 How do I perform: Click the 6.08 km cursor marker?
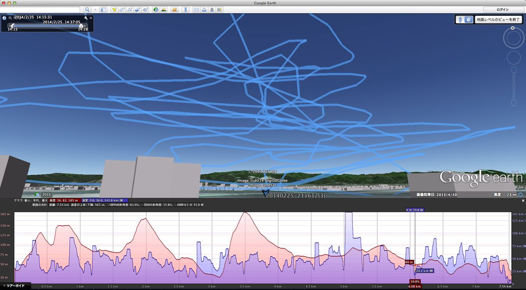[415, 286]
